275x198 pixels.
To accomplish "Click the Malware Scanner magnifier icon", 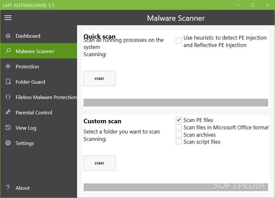I will point(8,51).
